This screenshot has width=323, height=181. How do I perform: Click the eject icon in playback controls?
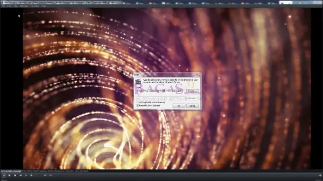(x=31, y=175)
